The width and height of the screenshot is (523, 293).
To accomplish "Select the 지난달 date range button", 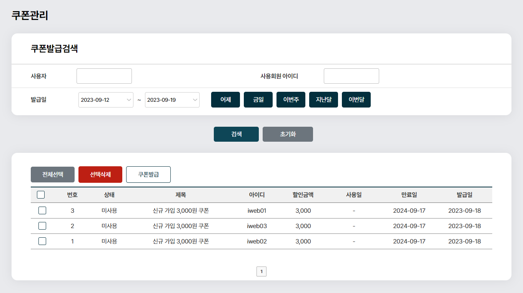I will pos(323,100).
